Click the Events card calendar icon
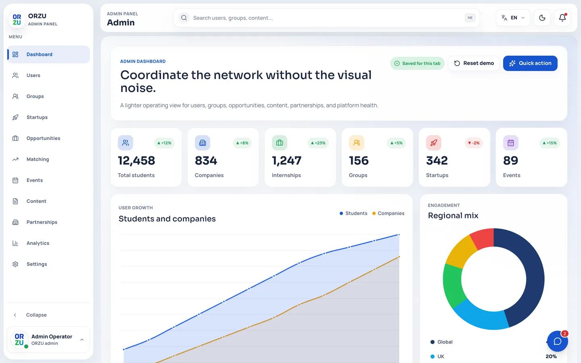 [511, 143]
